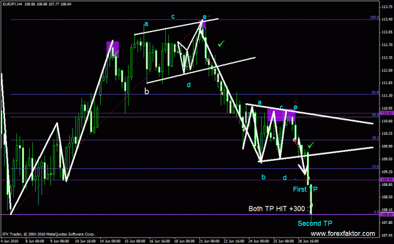
Task: Click the 113.75 price axis label
Action: click(x=387, y=7)
